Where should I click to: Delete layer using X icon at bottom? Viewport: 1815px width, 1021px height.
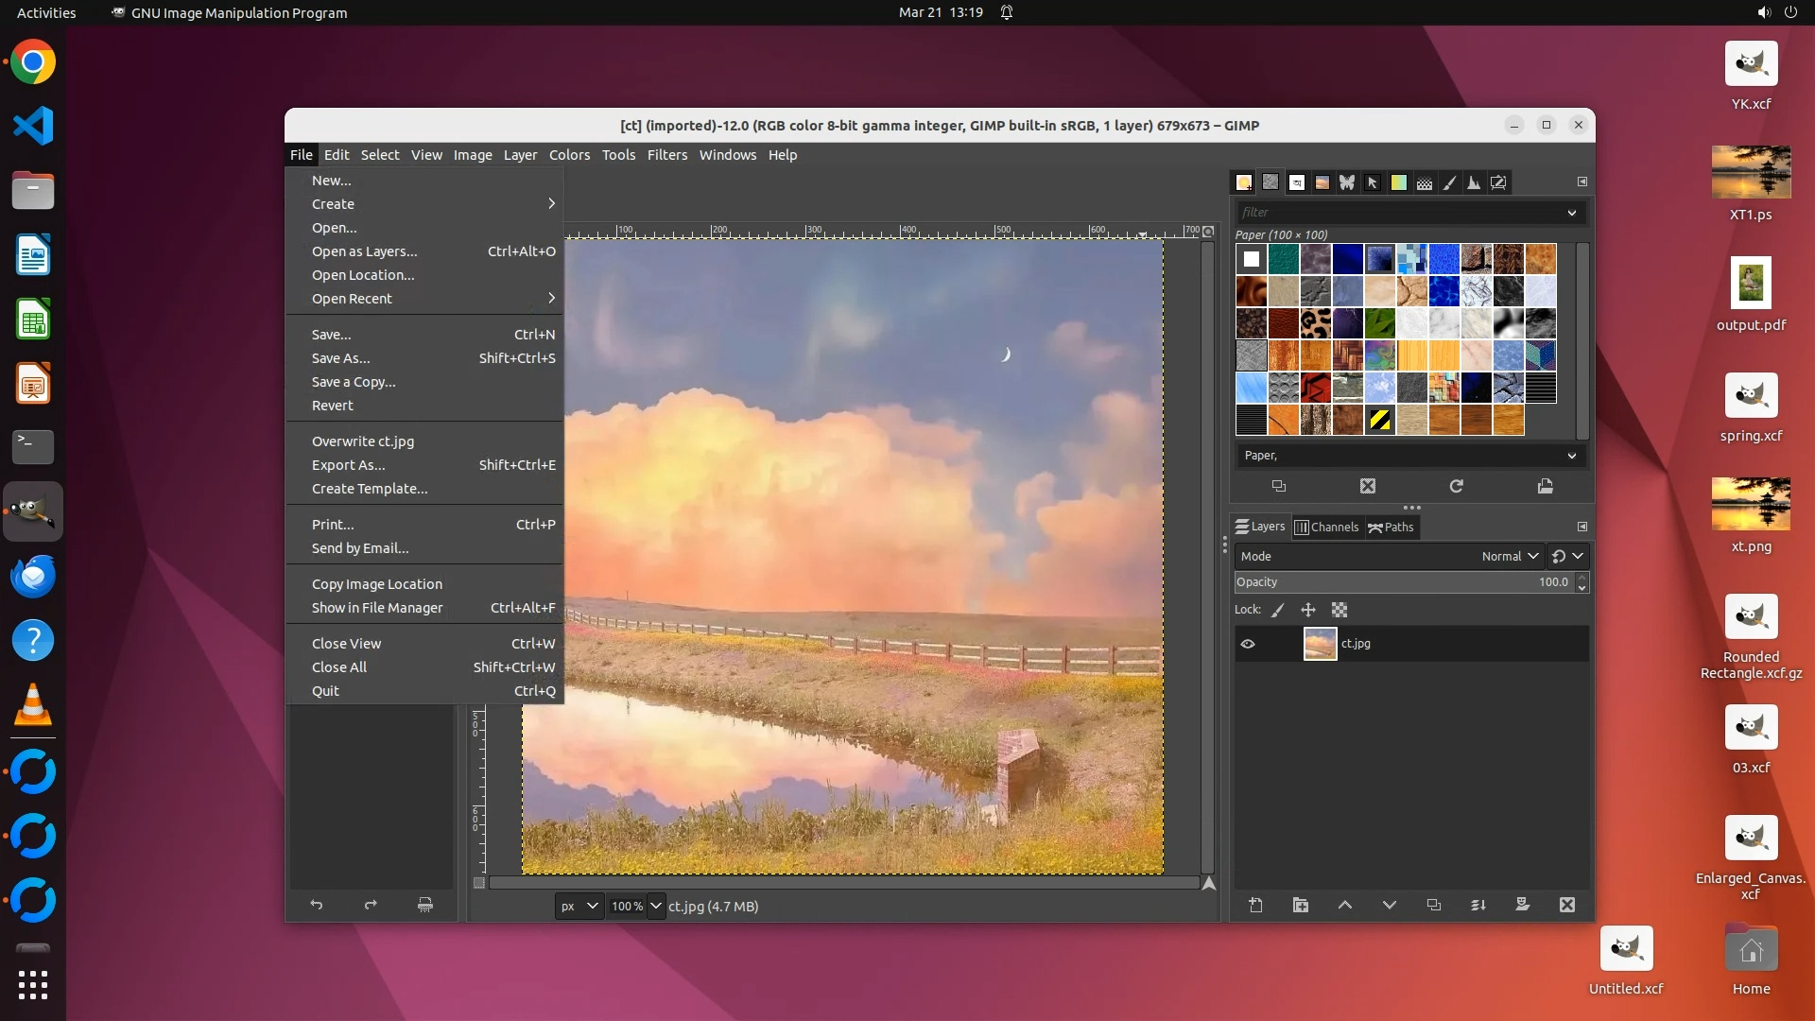coord(1567,905)
